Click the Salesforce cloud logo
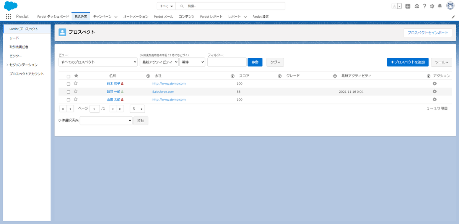 pyautogui.click(x=11, y=6)
